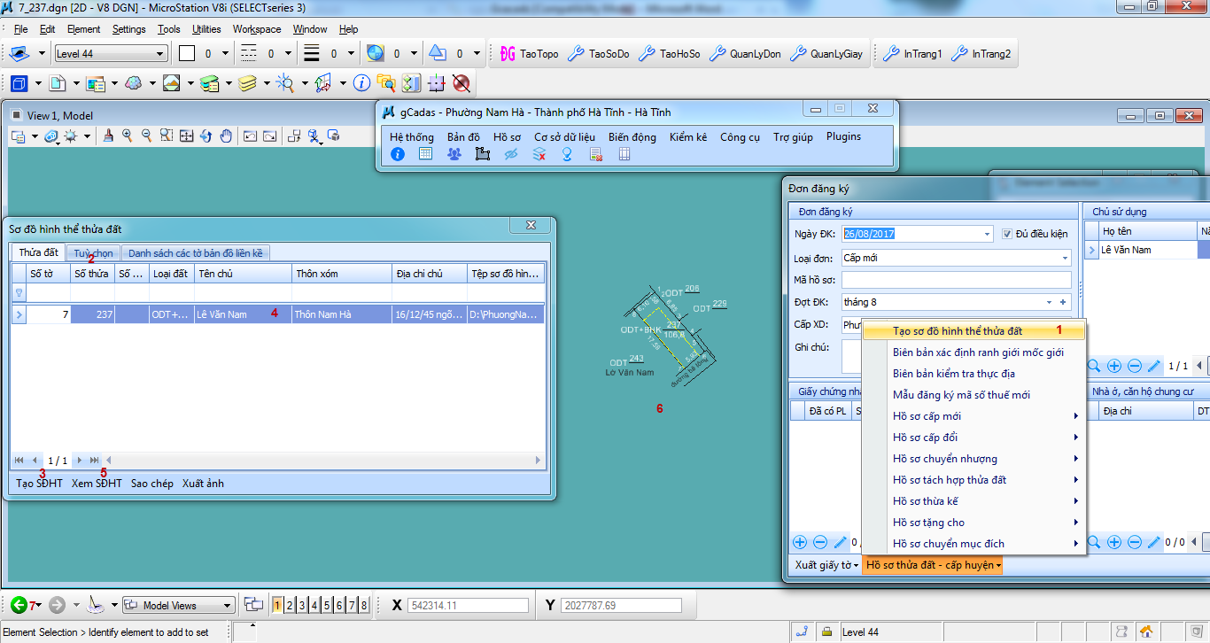Click the 'Mã hồ sơ' input field

[956, 280]
